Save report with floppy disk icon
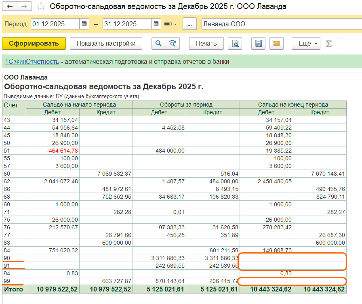Screen dimensions: 362x304 [258, 44]
